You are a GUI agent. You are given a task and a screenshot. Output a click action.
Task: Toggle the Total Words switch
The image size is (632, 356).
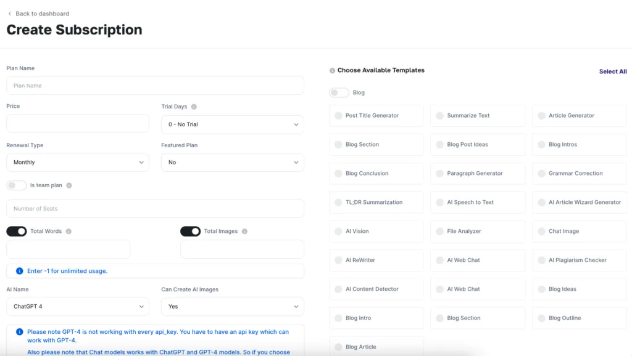click(x=17, y=232)
